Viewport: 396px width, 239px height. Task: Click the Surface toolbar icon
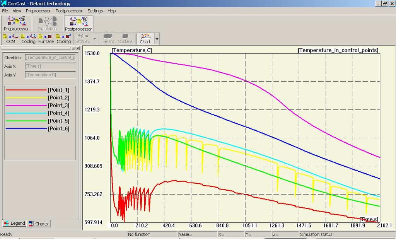(125, 39)
